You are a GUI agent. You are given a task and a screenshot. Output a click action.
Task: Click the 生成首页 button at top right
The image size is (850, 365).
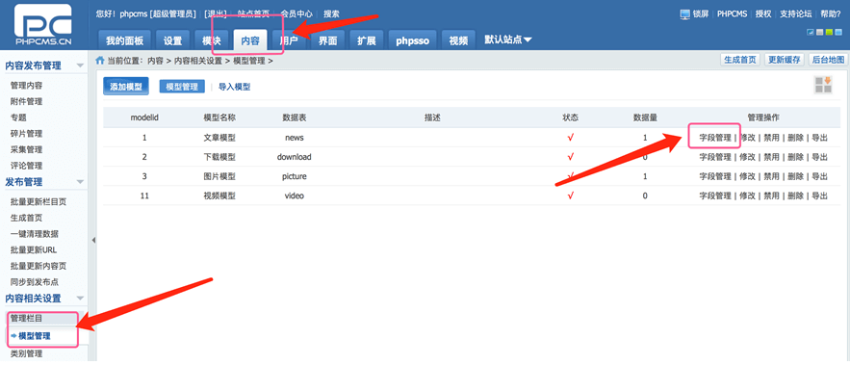point(740,60)
